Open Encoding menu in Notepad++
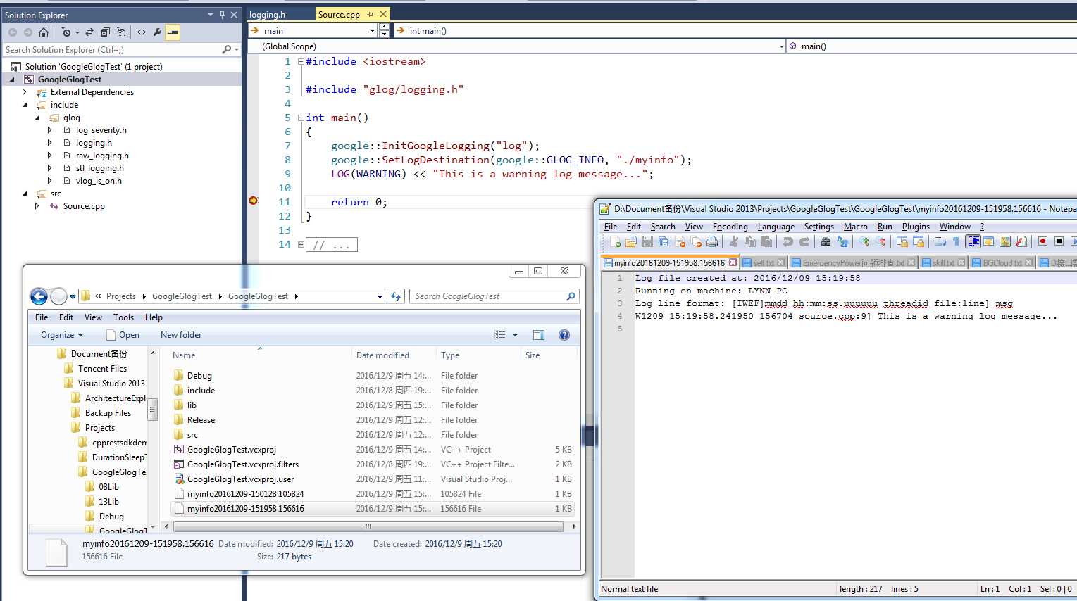 730,227
